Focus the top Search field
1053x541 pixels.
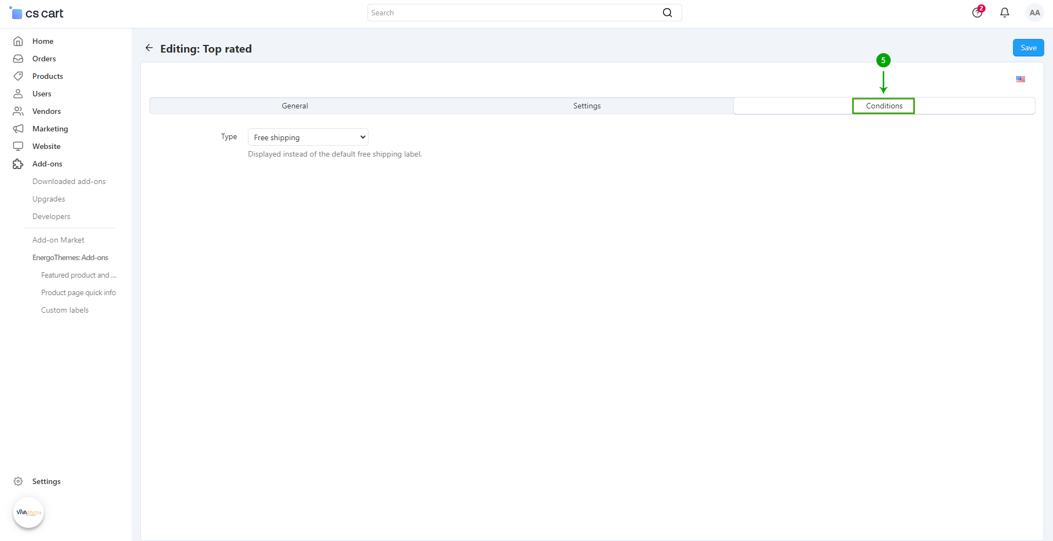(514, 13)
